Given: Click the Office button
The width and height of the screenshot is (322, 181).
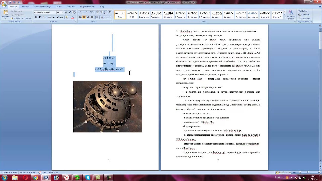Looking at the screenshot, I should pyautogui.click(x=4, y=4).
